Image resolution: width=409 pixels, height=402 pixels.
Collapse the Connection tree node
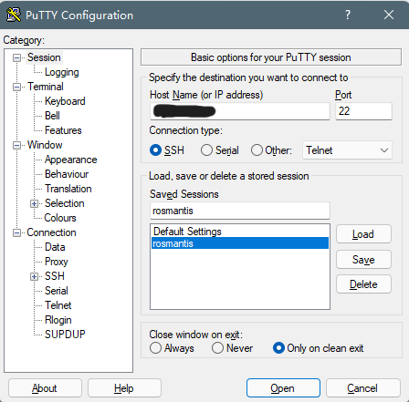(x=16, y=232)
